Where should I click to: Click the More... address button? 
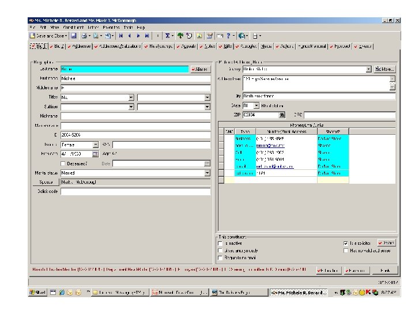(x=385, y=69)
